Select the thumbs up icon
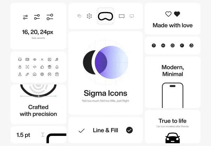This screenshot has height=146, width=211. tap(42, 67)
